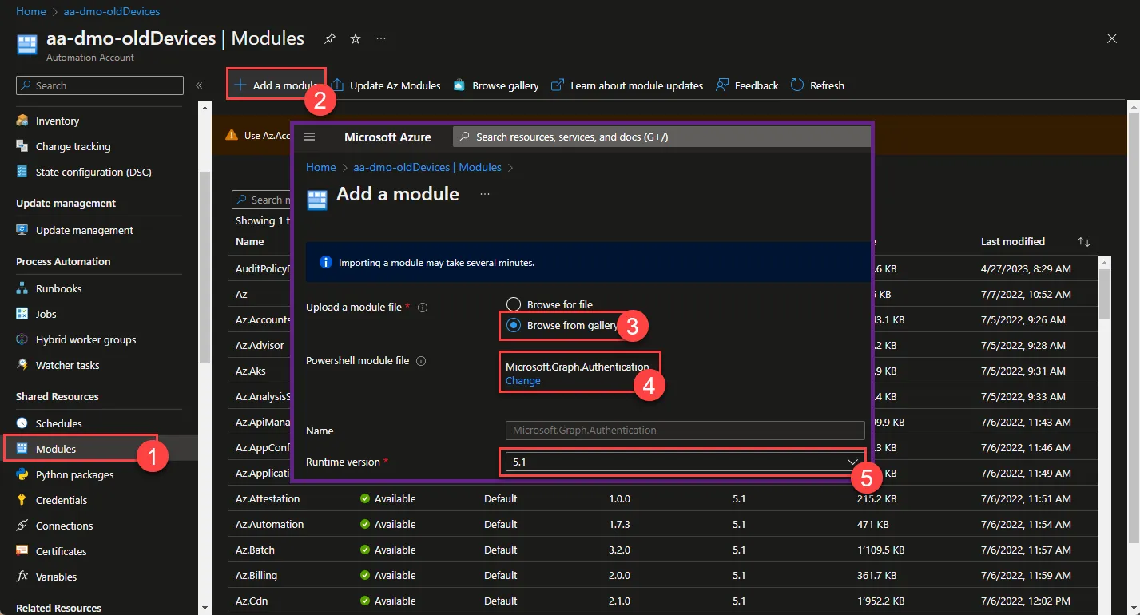Focus the sidebar Search box
1140x615 pixels.
pos(100,85)
